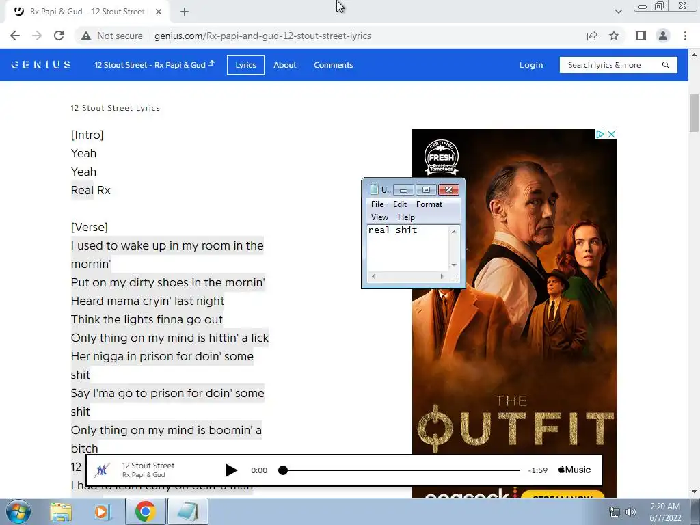Click in the Notepad text area
Image resolution: width=700 pixels, height=525 pixels.
(407, 247)
